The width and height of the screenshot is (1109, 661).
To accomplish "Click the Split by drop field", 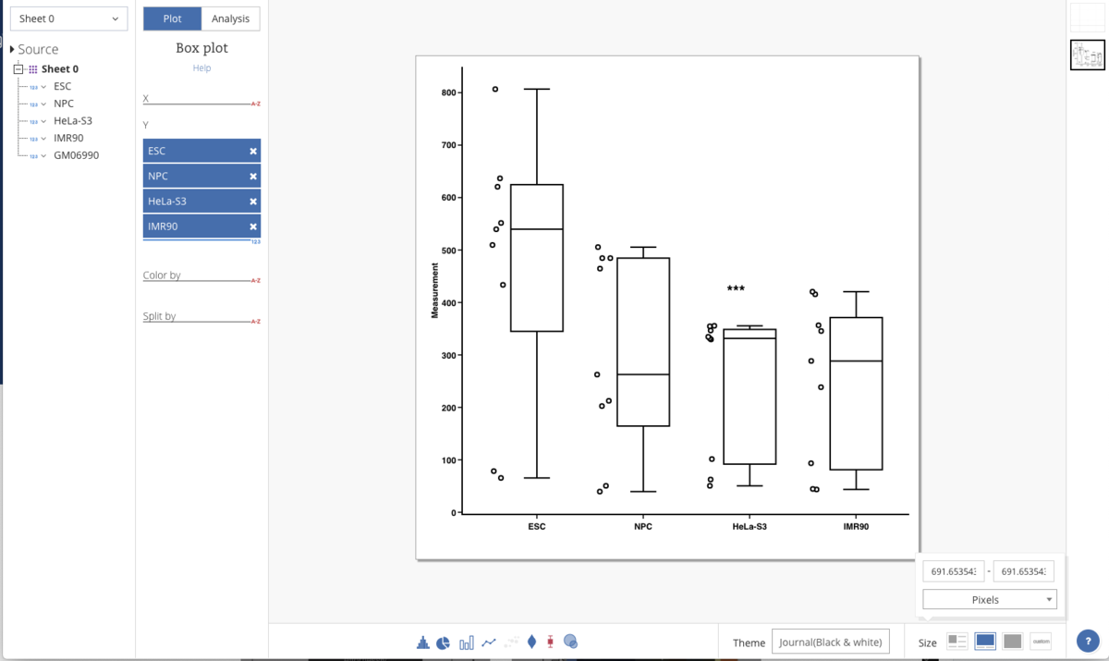I will (201, 316).
